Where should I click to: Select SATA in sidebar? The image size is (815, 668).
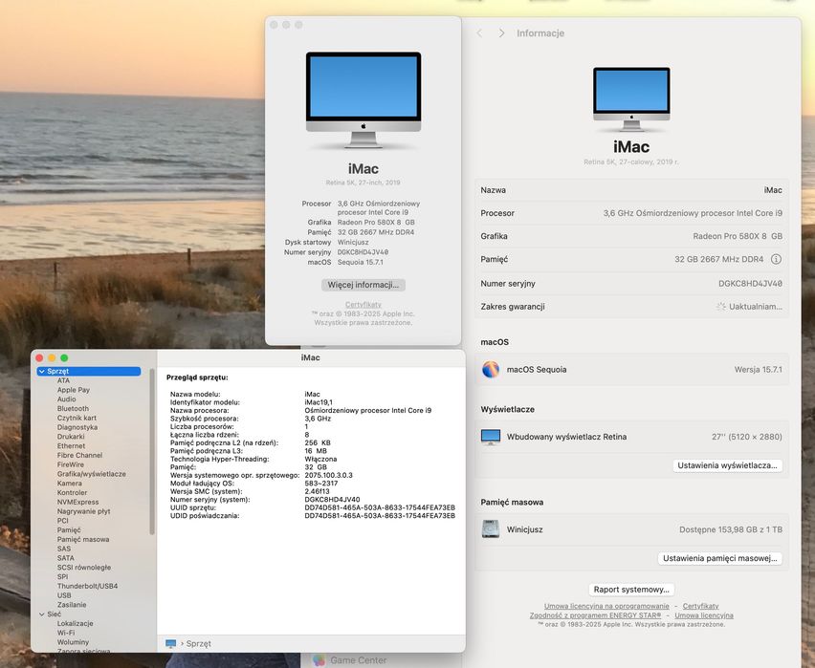[65, 558]
